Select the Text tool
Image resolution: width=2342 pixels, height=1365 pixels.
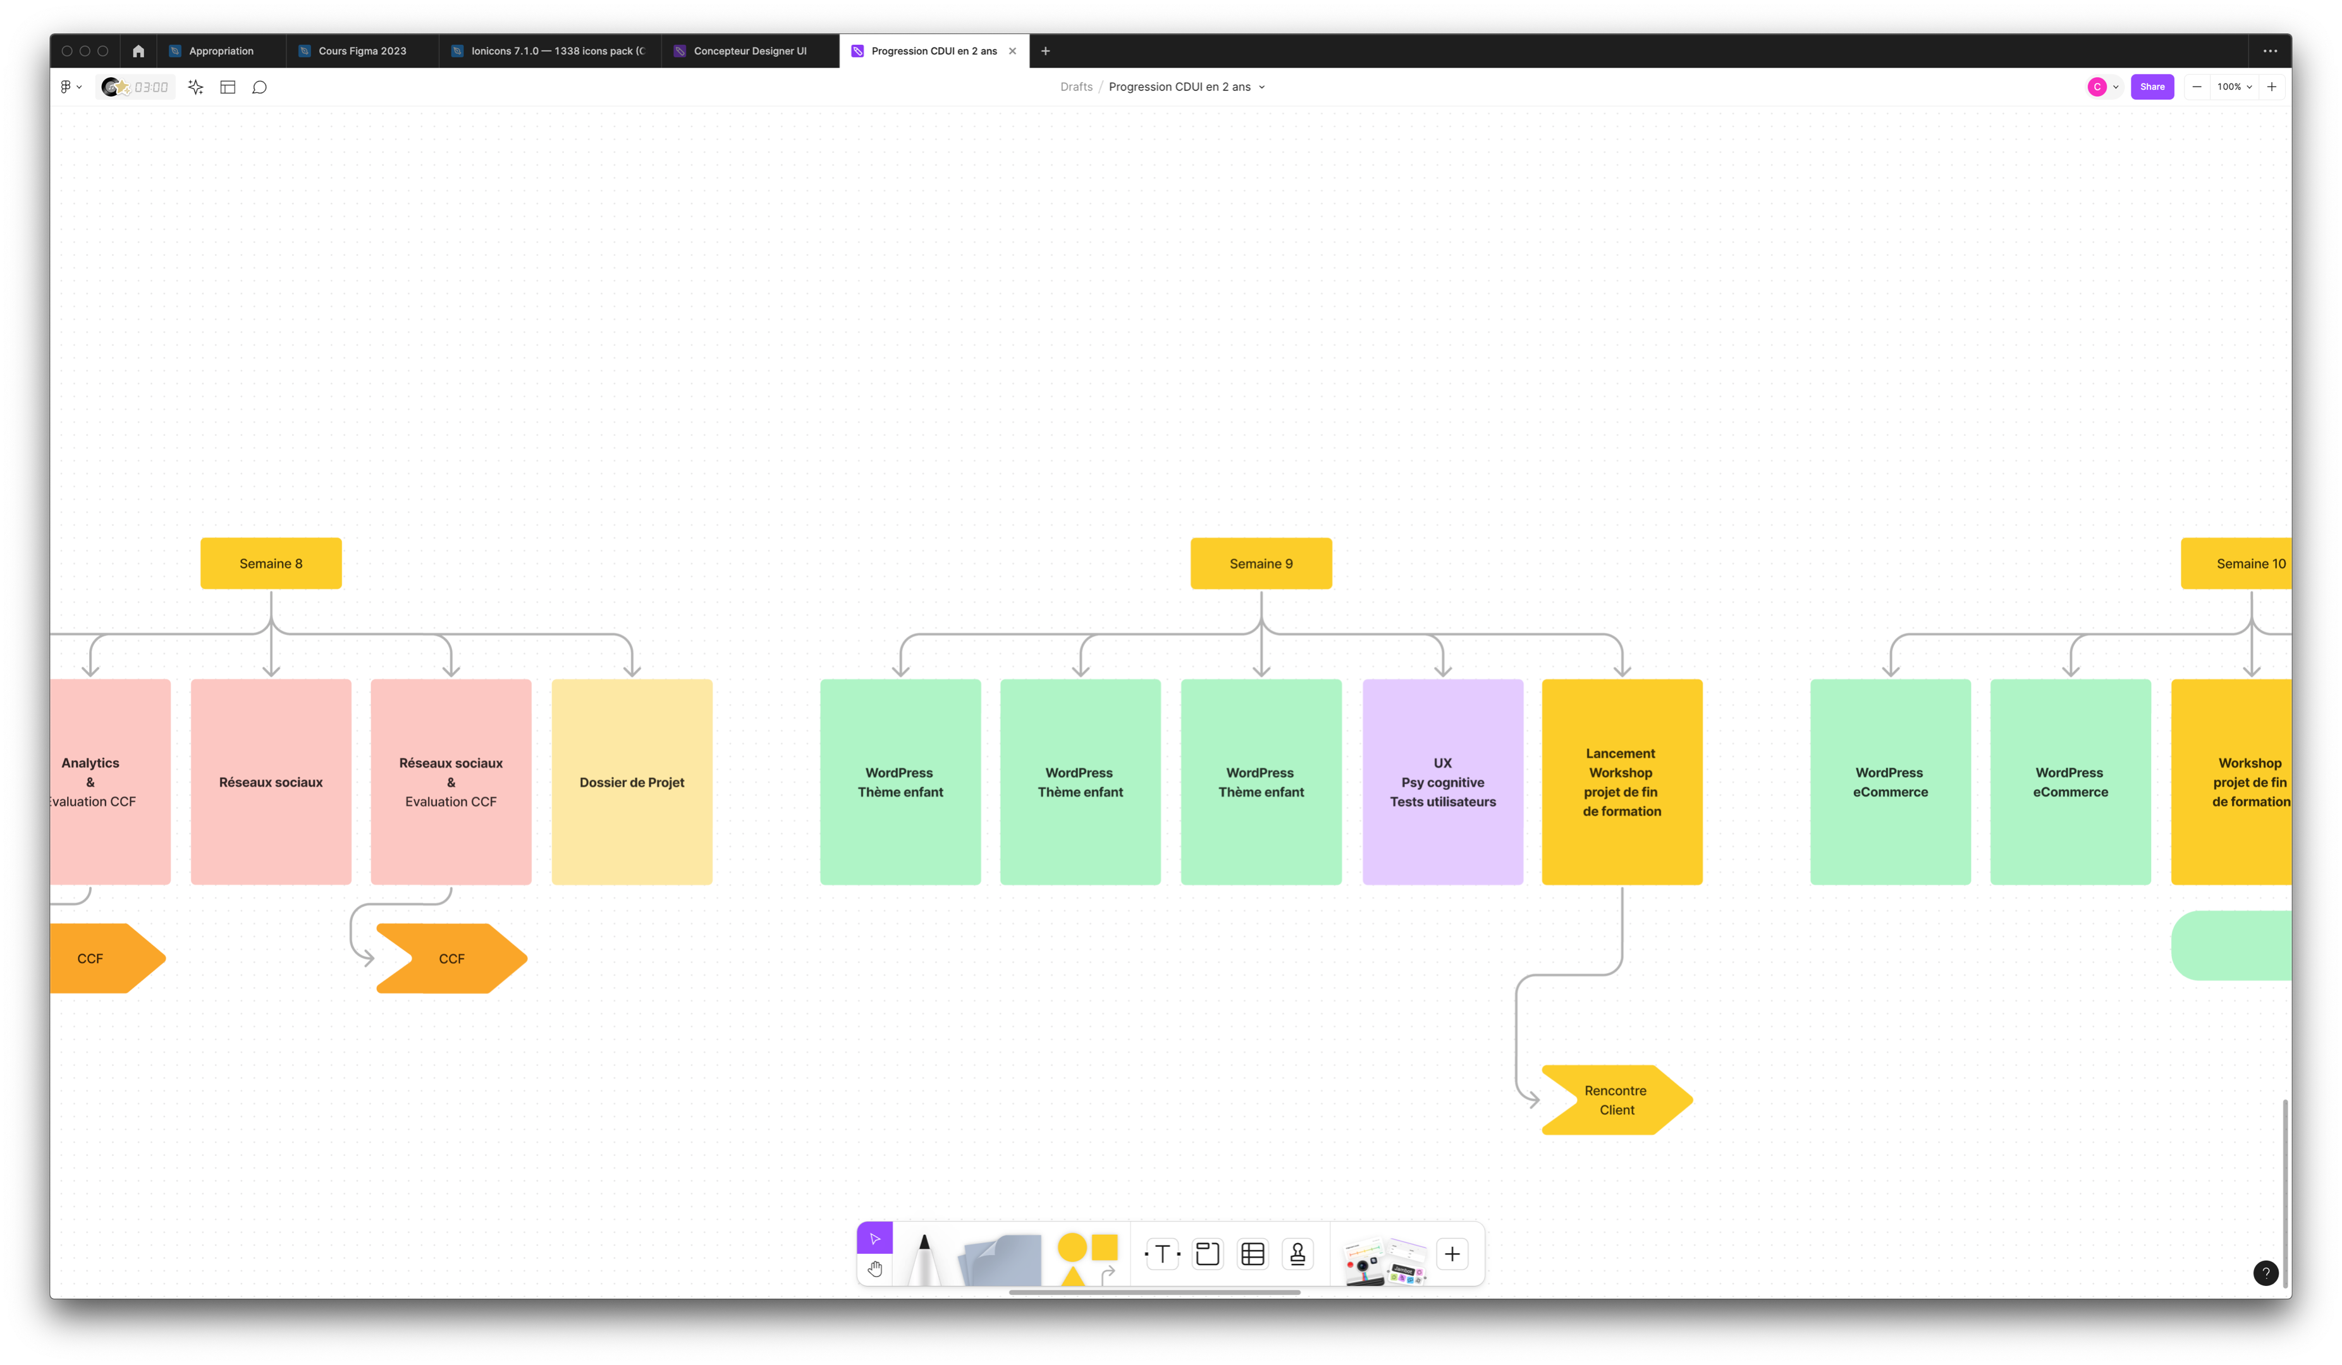(1162, 1254)
